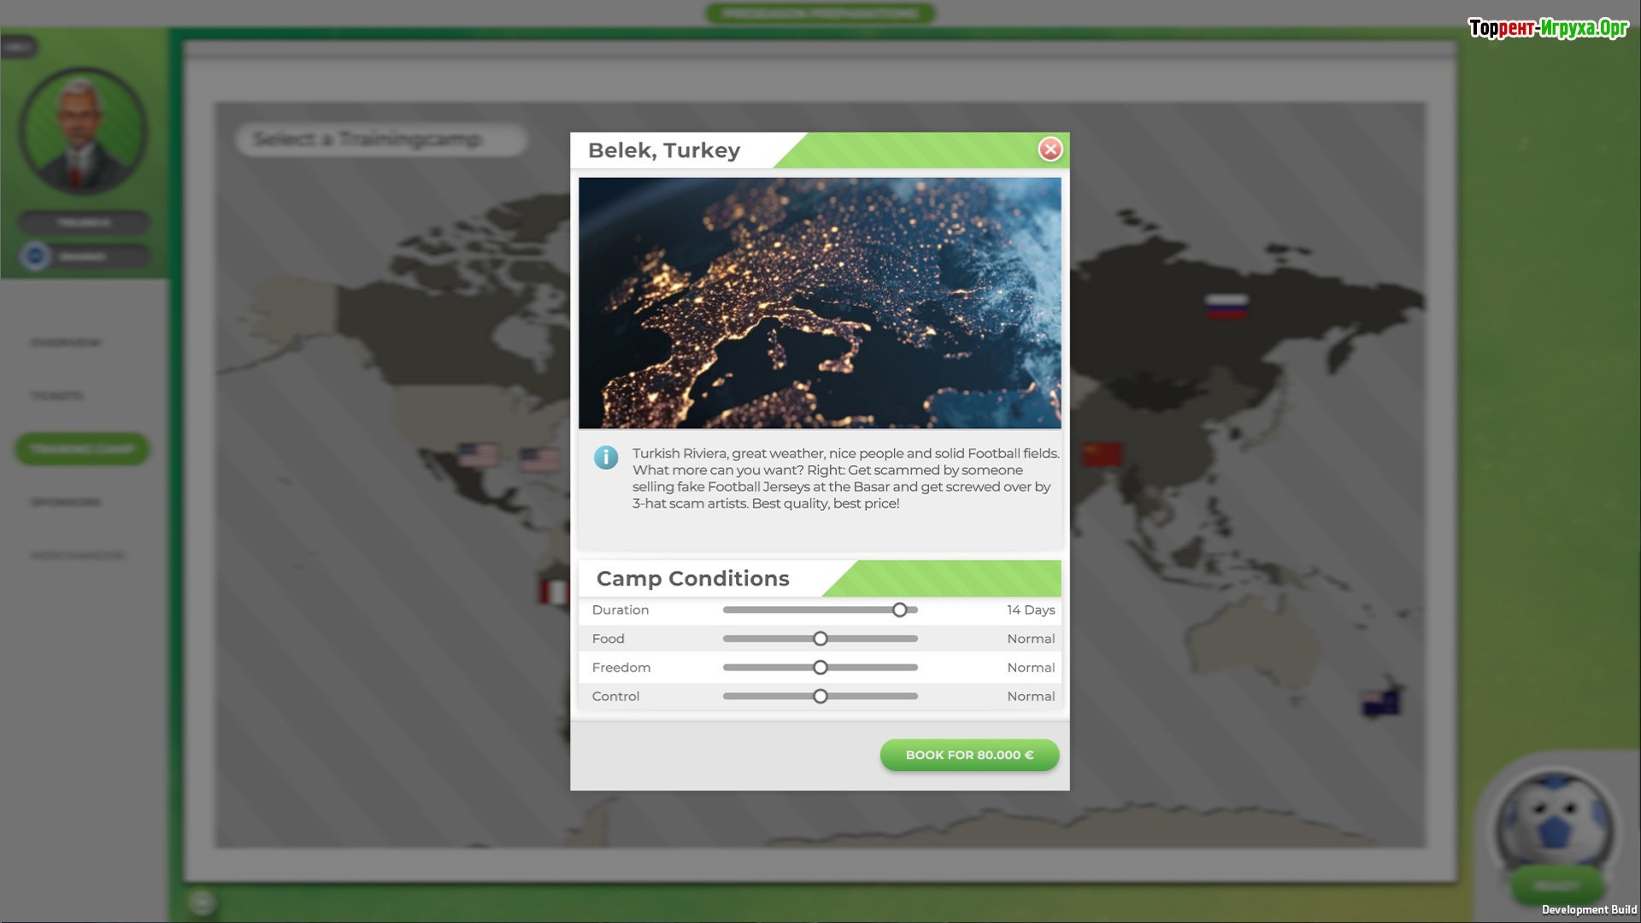The image size is (1641, 923).
Task: Open the Sponsors sidebar item
Action: [x=66, y=503]
